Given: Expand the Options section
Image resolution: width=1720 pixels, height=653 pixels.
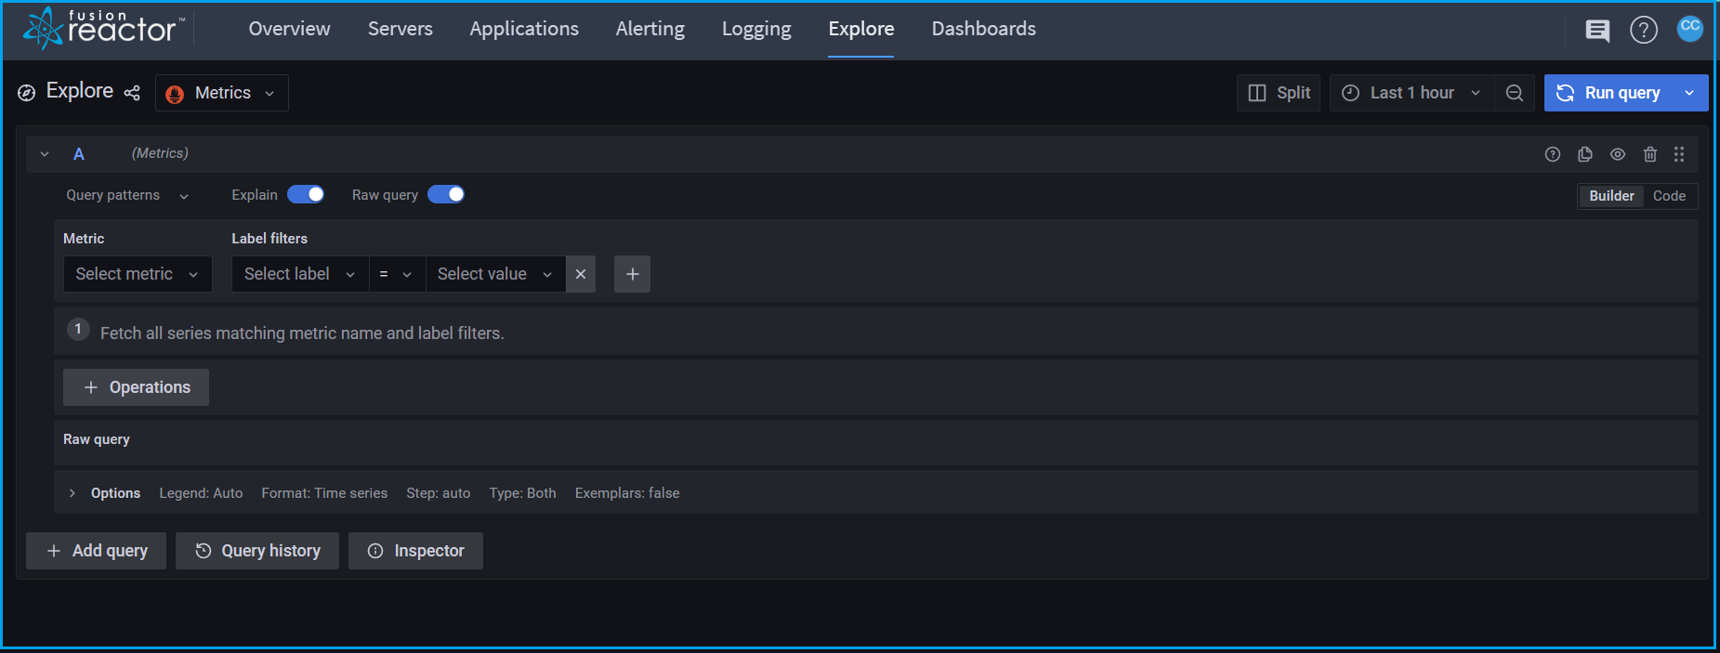Looking at the screenshot, I should (x=72, y=493).
